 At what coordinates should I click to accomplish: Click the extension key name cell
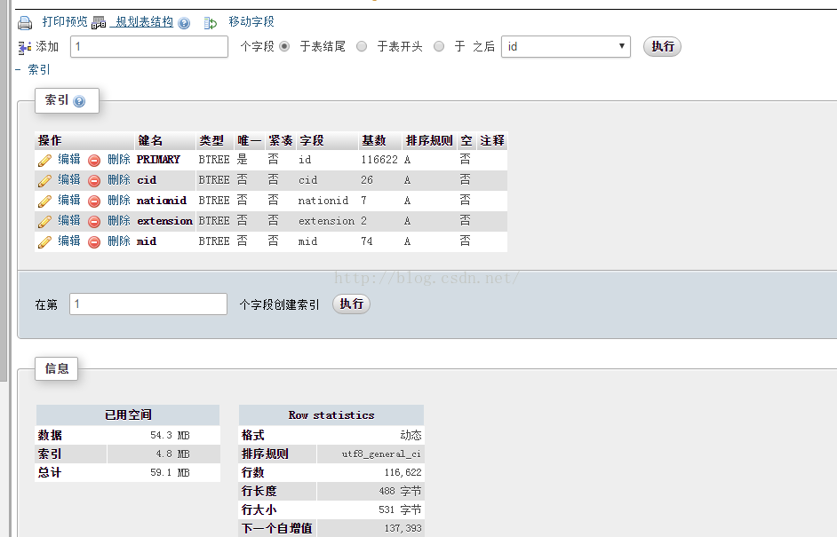[x=164, y=221]
